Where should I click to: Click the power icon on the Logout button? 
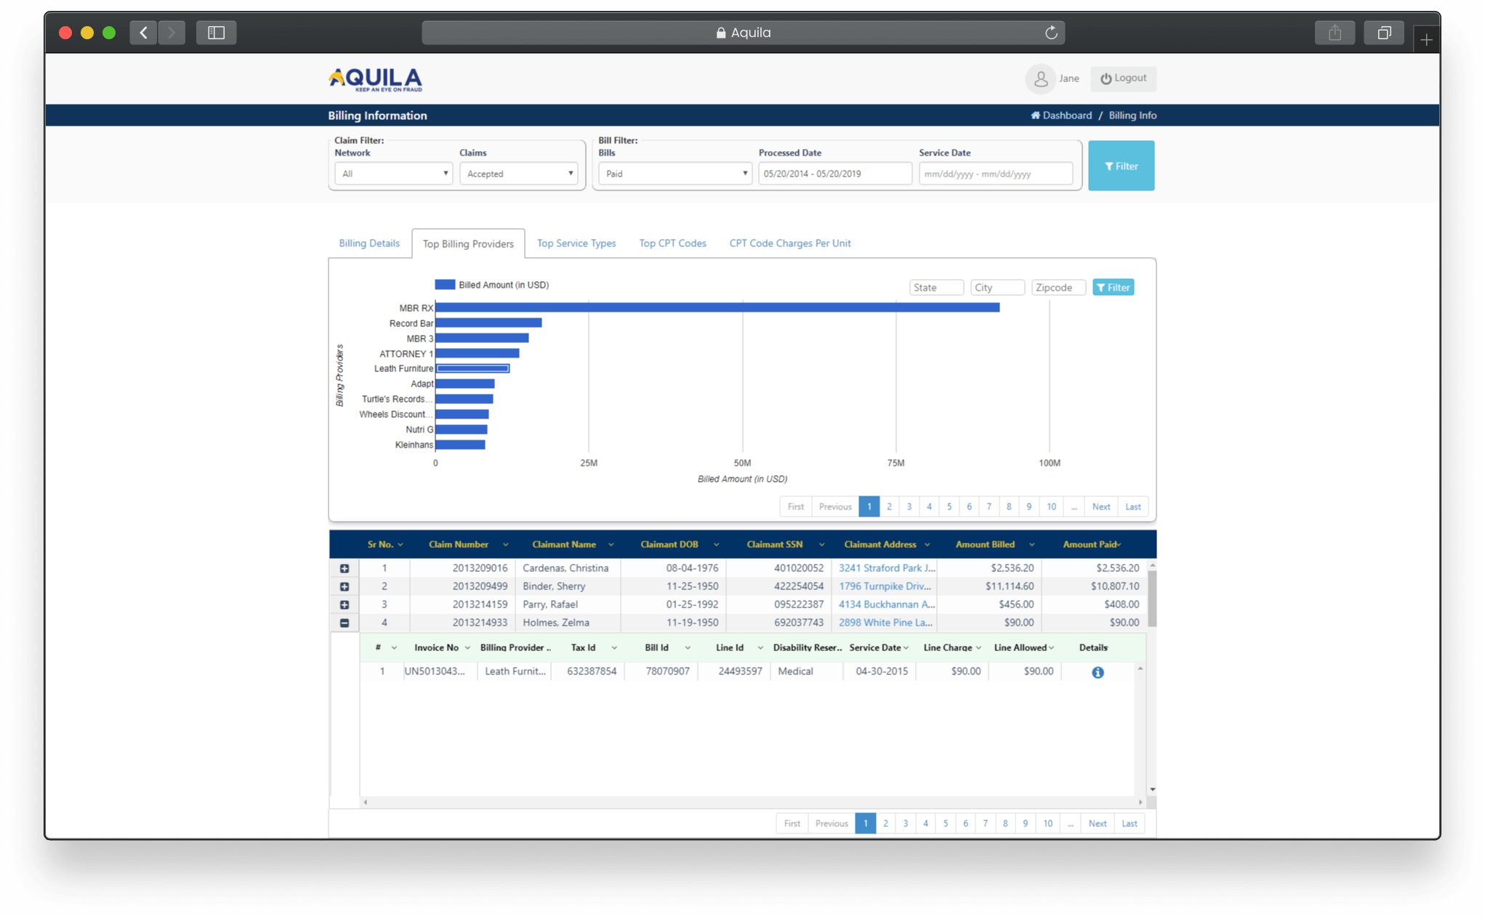tap(1105, 78)
